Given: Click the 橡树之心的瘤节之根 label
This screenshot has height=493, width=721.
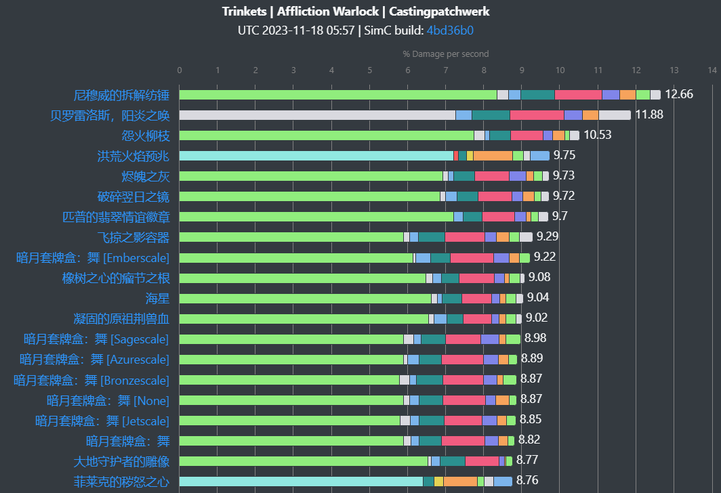Looking at the screenshot, I should pos(116,278).
